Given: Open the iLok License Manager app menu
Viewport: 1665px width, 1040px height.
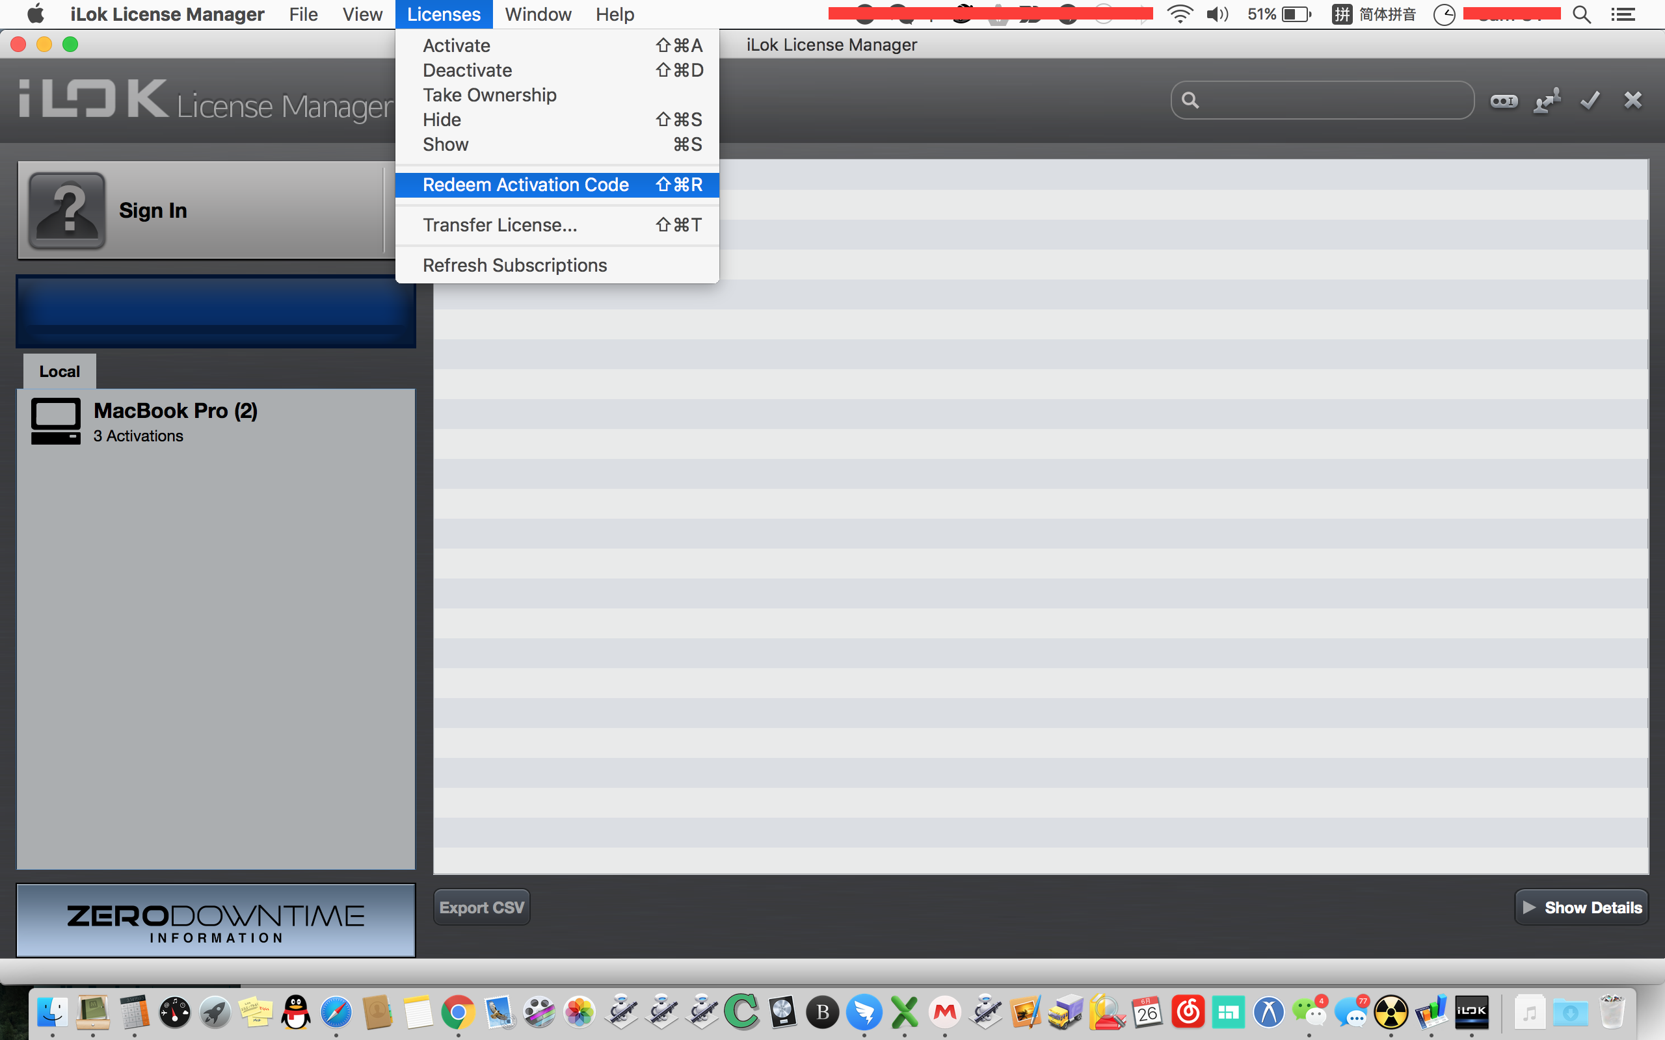Looking at the screenshot, I should point(167,14).
